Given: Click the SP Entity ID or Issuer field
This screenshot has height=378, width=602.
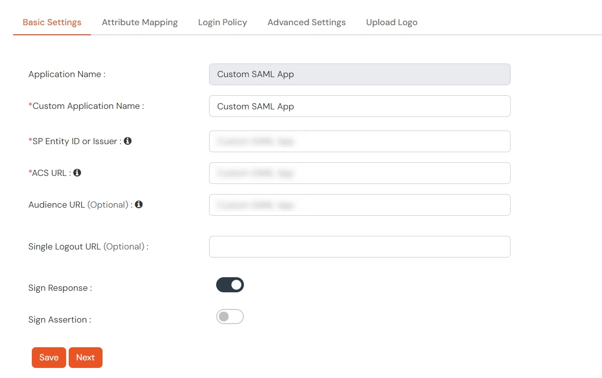Looking at the screenshot, I should coord(360,141).
